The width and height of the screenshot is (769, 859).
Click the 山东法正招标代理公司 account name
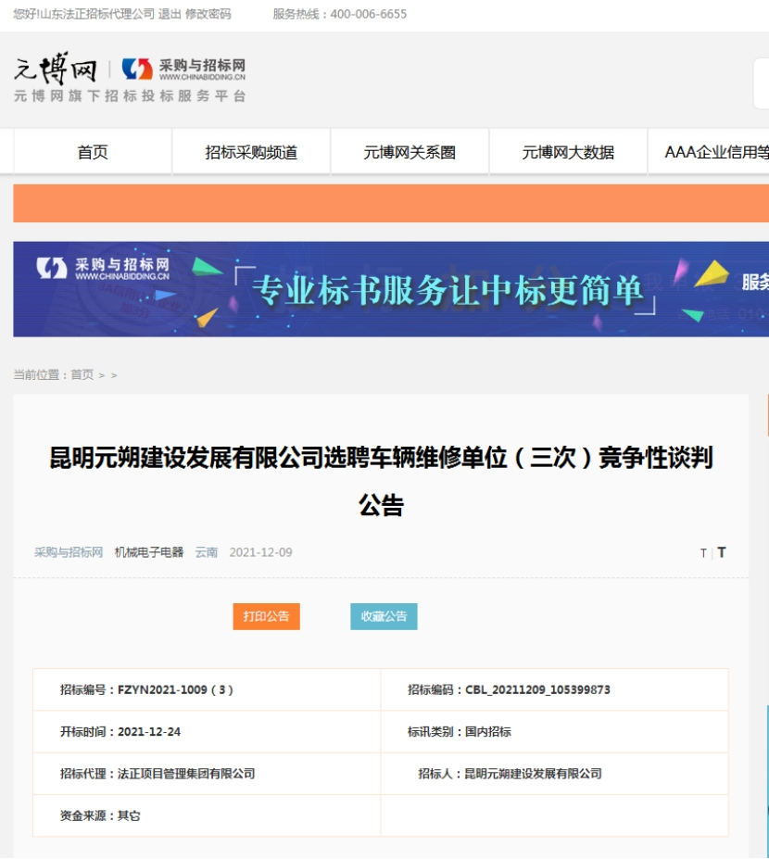point(96,14)
